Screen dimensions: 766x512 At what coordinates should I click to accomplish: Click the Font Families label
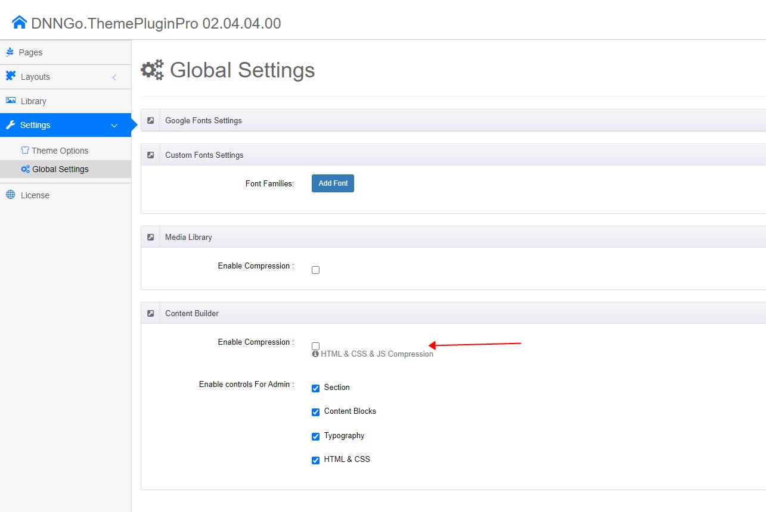tap(269, 183)
